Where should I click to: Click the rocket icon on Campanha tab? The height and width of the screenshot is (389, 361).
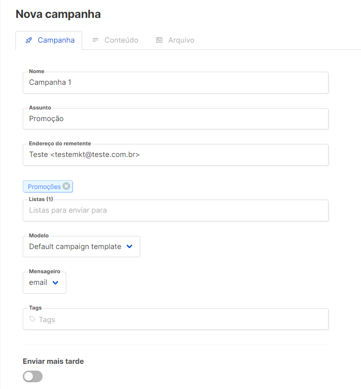pos(29,40)
